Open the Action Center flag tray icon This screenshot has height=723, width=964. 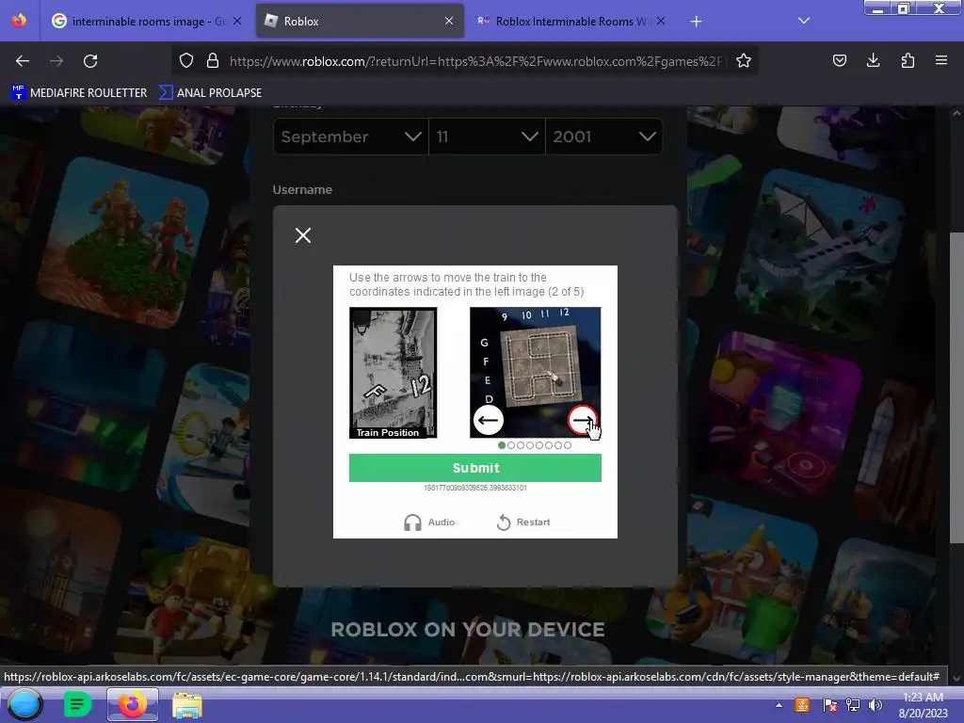829,705
